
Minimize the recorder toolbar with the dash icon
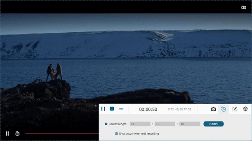point(121,109)
